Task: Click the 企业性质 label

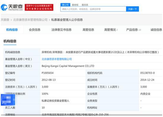Action: coord(92,94)
